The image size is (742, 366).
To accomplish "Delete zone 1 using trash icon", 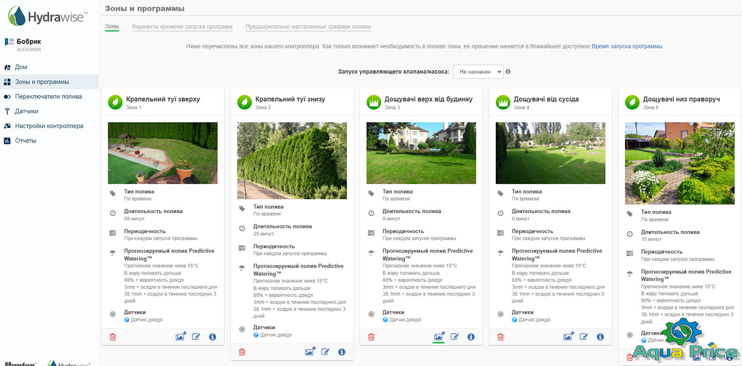I will 113,337.
